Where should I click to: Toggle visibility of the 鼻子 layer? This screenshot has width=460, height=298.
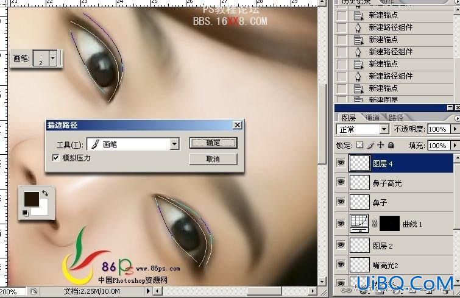(x=341, y=202)
